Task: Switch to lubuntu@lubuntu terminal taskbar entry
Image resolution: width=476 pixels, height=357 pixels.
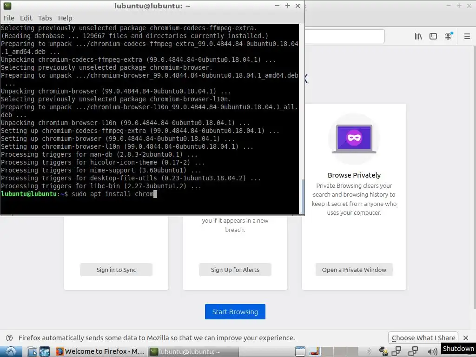Action: point(193,351)
